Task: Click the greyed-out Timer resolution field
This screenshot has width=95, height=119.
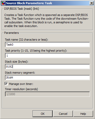Action: (x=47, y=94)
